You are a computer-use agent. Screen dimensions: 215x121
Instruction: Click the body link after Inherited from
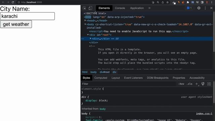(102, 109)
